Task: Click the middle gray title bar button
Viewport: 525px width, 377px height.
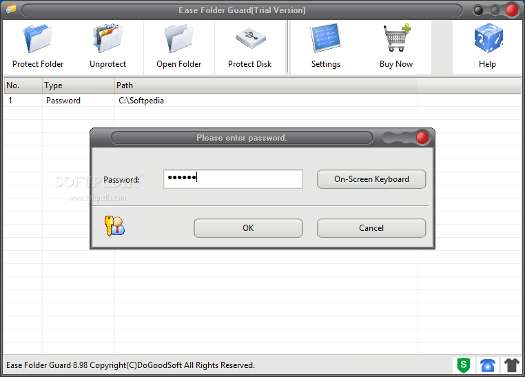Action: pos(495,11)
